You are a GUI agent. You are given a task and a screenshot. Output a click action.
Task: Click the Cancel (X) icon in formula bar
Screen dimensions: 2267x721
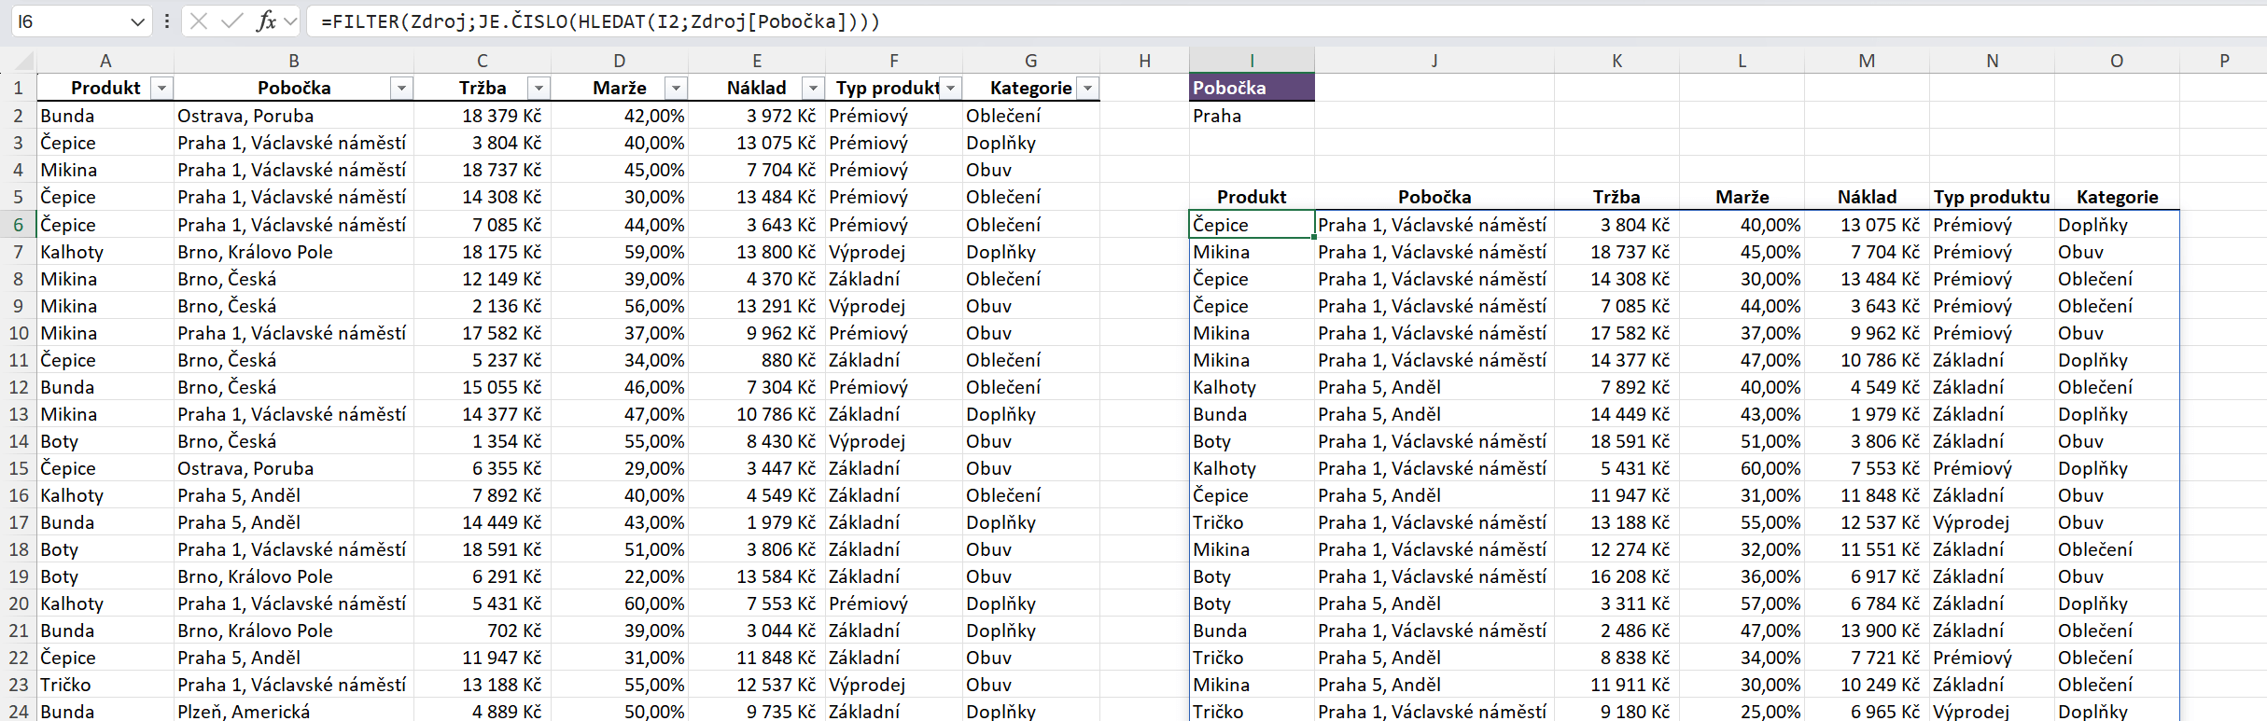pos(198,21)
